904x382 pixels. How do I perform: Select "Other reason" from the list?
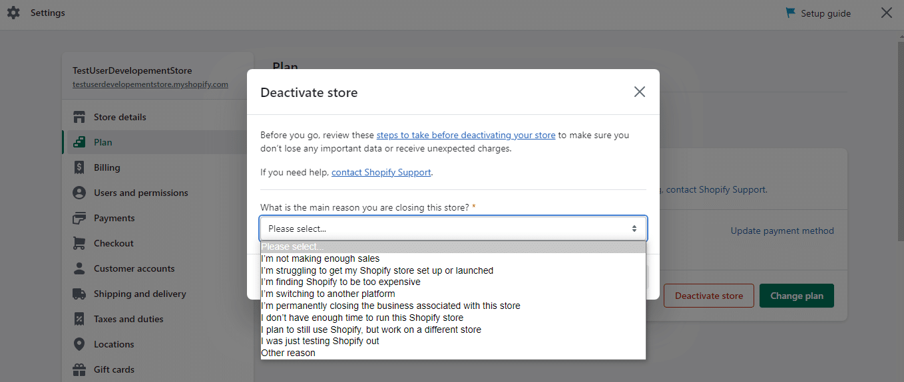288,353
